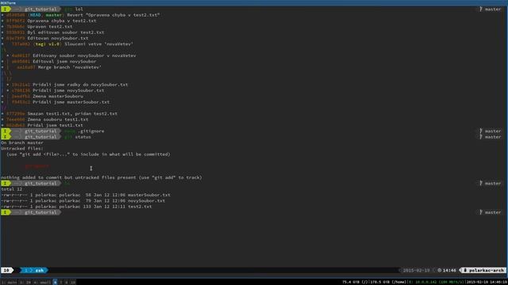Click the branch icon on the 'touch .gitignore' prompt line
Viewport: 508px width, 285px height.
pos(481,131)
